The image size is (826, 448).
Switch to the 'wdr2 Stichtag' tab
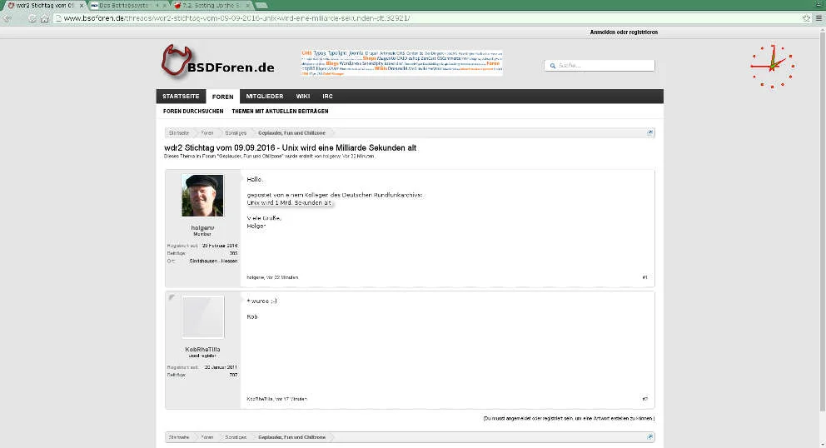pos(45,5)
